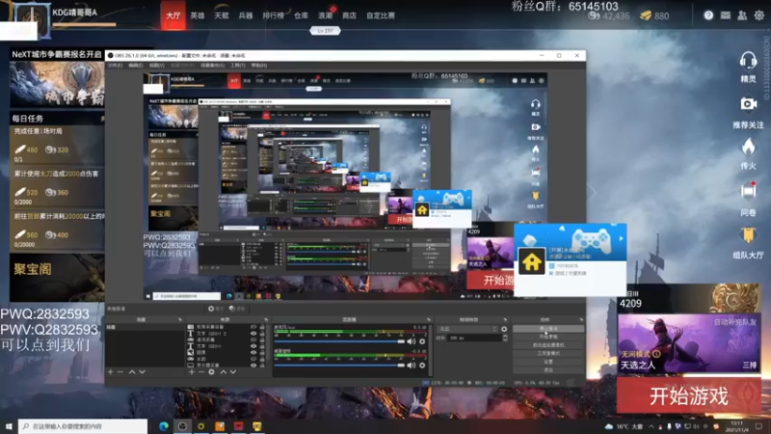Undock the 混音器 panel via header icon
This screenshot has width=771, height=434.
coord(429,320)
